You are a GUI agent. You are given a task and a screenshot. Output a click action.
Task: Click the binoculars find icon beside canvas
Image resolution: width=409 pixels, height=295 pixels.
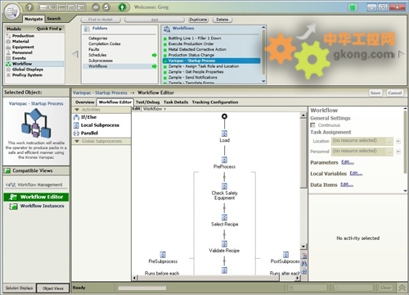(x=303, y=264)
